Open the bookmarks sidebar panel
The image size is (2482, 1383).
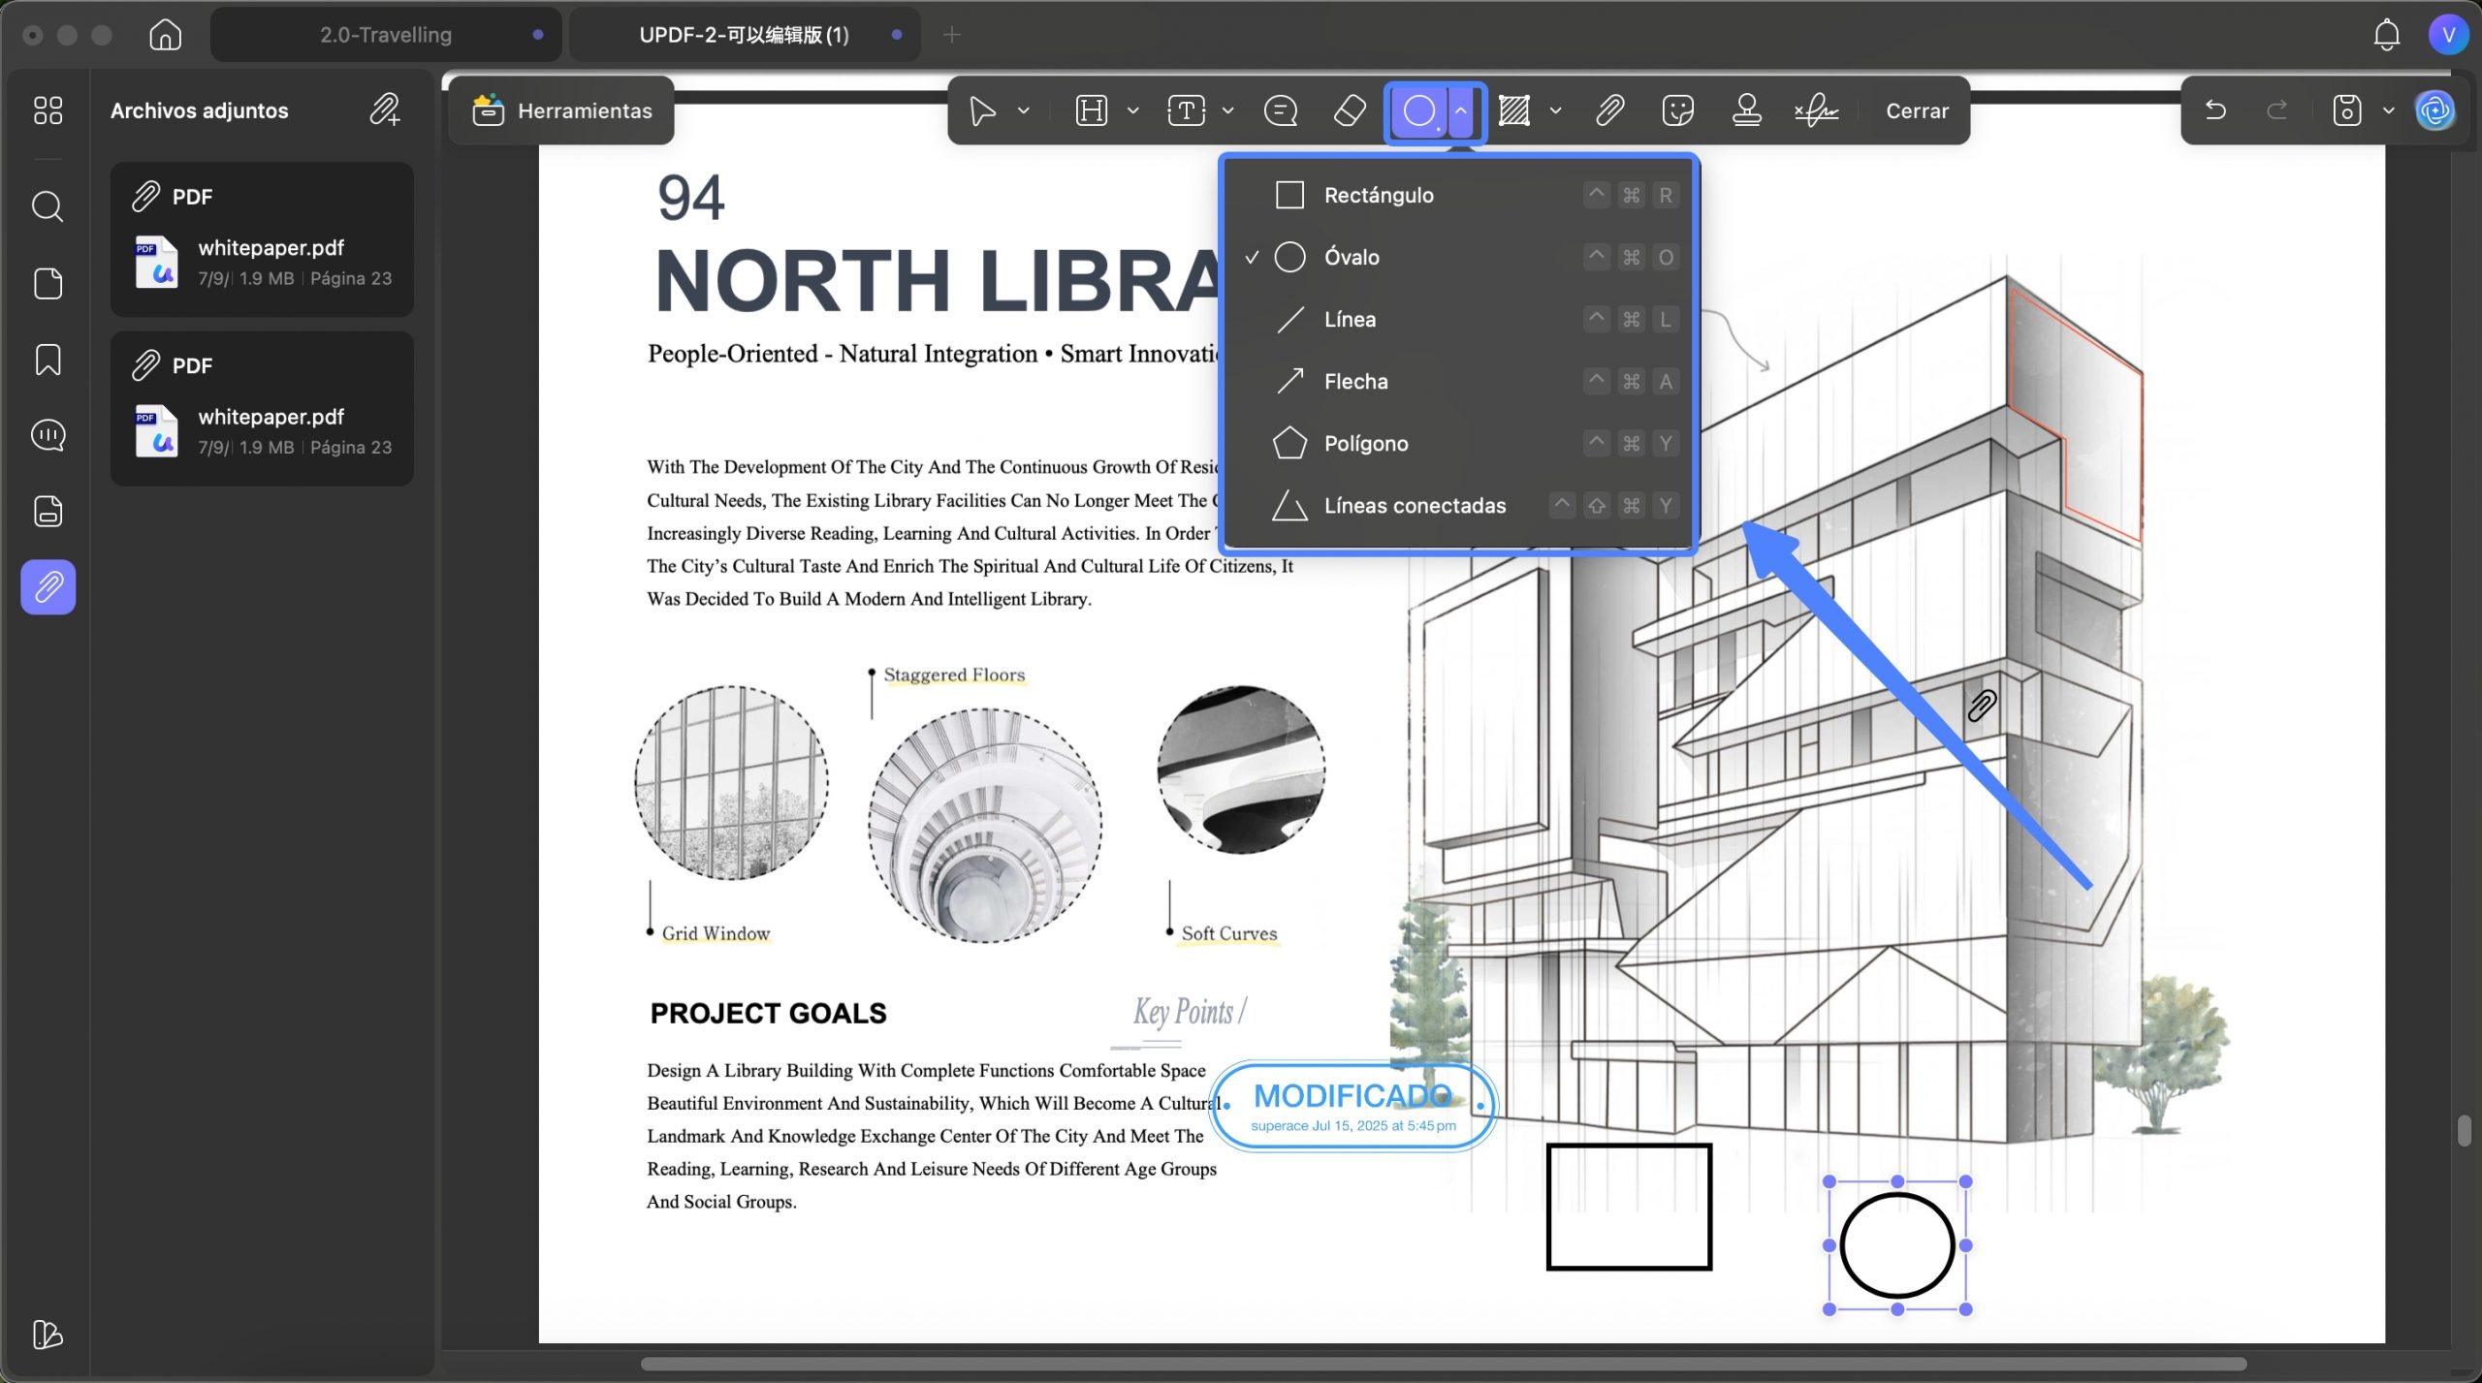(48, 360)
